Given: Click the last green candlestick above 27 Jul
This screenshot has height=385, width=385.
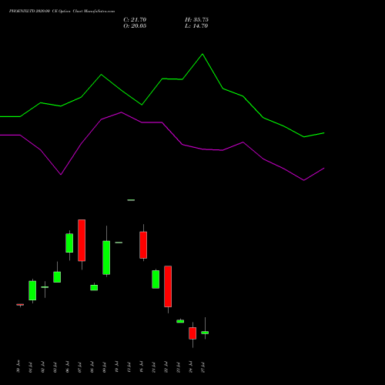Looking at the screenshot, I should click(205, 333).
